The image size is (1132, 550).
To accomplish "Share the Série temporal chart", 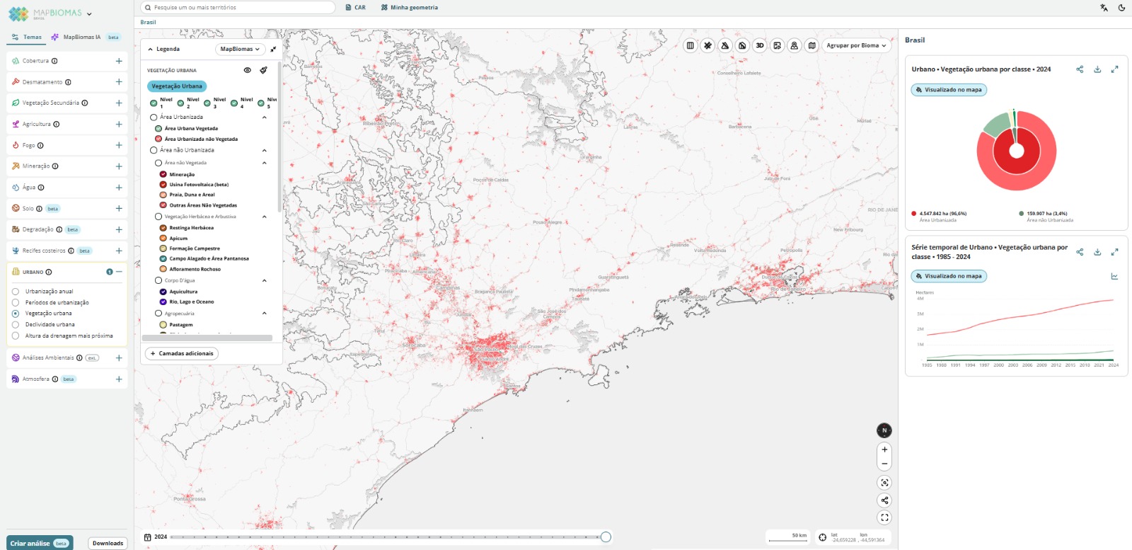I will (1080, 252).
